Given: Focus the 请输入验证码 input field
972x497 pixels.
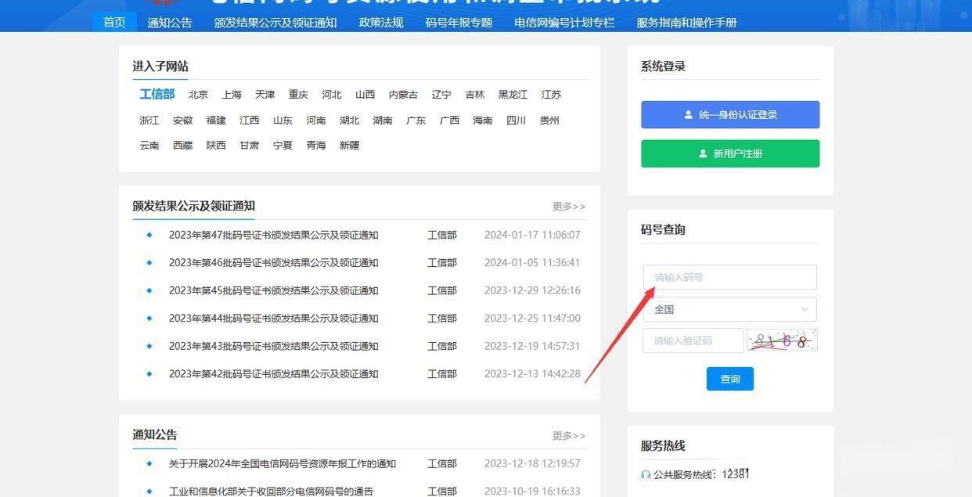Looking at the screenshot, I should (x=693, y=340).
